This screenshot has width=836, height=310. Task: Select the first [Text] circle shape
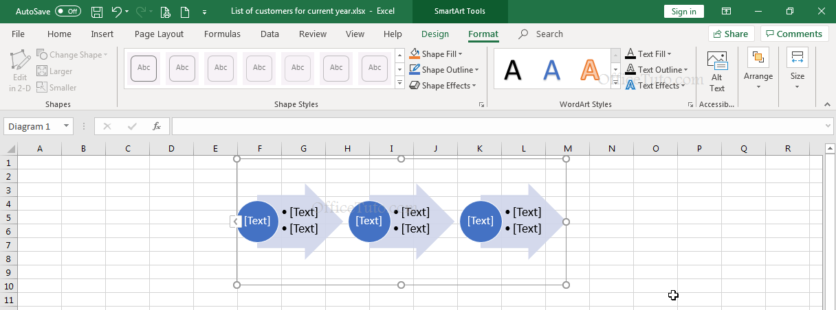[x=257, y=221]
